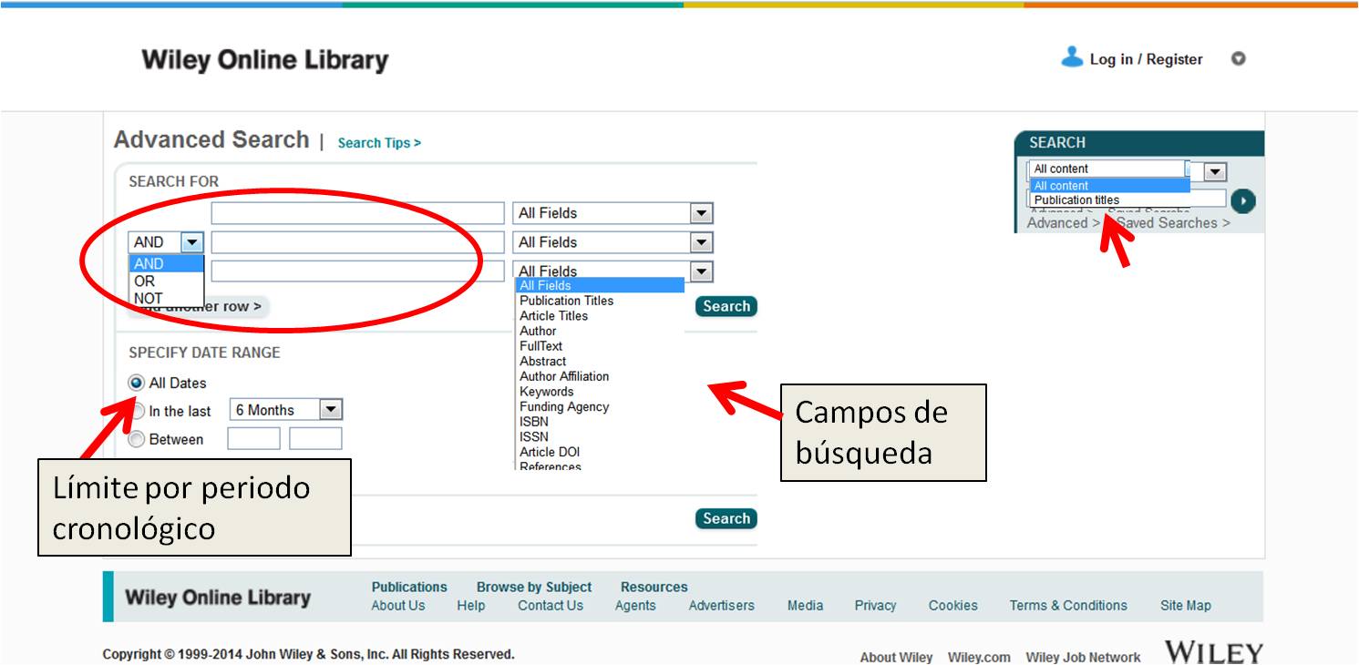Click the Wiley logo in the footer

[1213, 653]
